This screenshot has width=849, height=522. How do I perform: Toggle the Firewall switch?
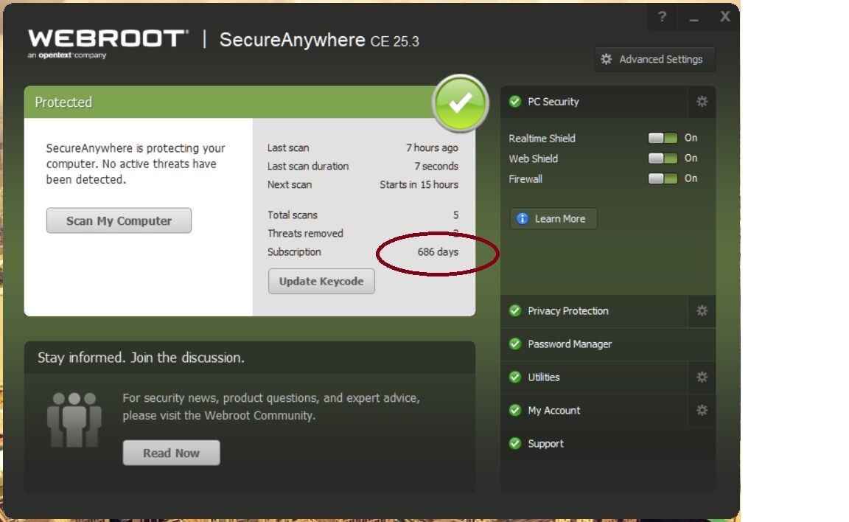[663, 178]
